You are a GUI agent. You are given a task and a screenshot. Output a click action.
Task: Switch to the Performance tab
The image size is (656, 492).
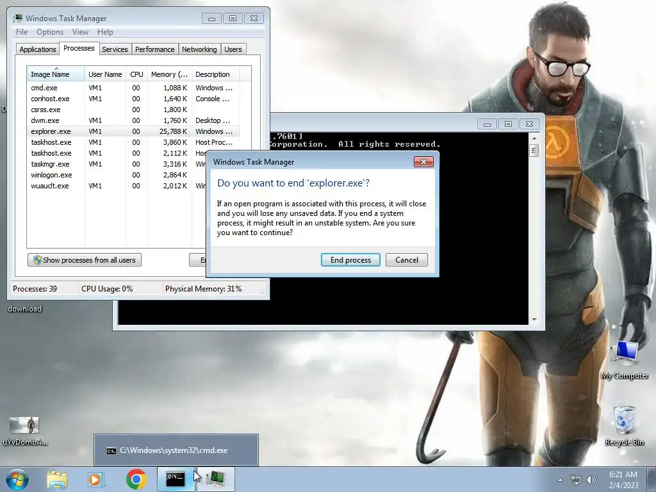pyautogui.click(x=155, y=49)
